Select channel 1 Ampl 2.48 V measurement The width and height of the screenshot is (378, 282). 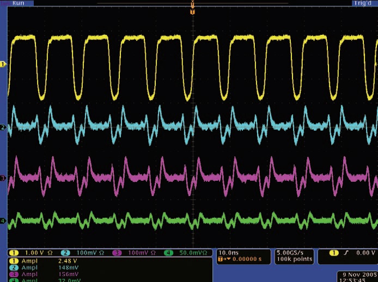pyautogui.click(x=49, y=261)
